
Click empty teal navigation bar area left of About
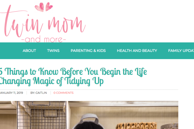[11, 51]
